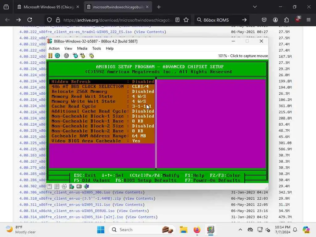The height and width of the screenshot is (237, 316).
Task: Open weather widget showing 81°F
Action: click(x=21, y=230)
